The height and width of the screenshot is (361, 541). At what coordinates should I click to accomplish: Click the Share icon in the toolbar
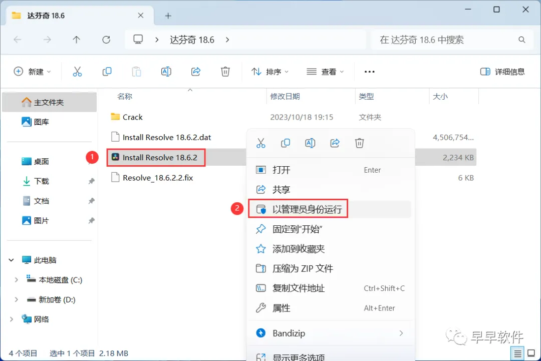196,72
